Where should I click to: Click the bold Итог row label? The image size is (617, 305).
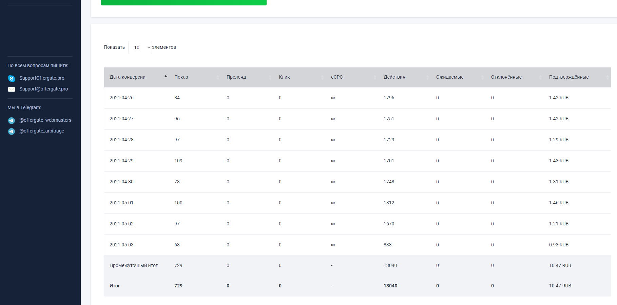click(x=115, y=286)
